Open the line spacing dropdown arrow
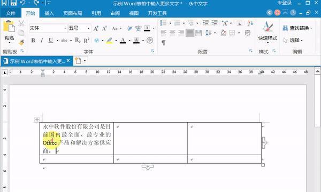 [215, 33]
